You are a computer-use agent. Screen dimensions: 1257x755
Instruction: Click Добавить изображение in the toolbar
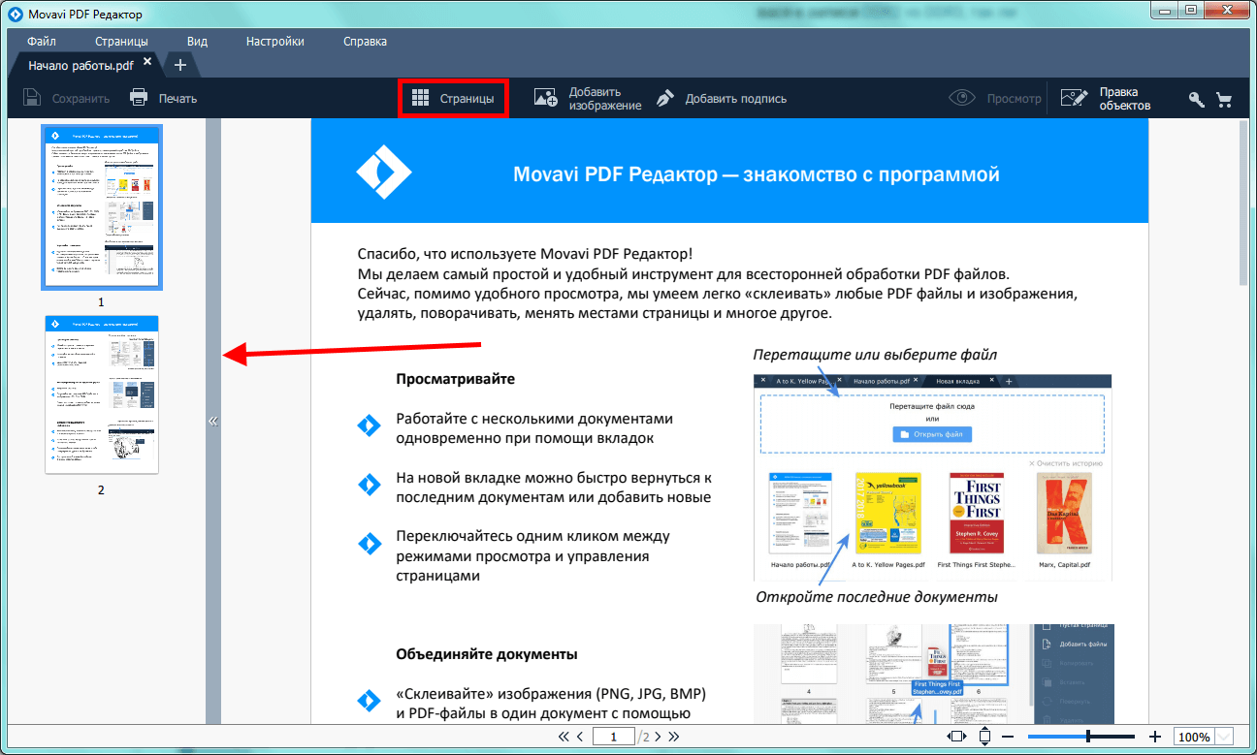[x=588, y=98]
